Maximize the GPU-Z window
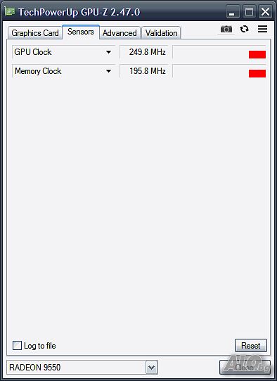The width and height of the screenshot is (277, 381). pos(249,12)
